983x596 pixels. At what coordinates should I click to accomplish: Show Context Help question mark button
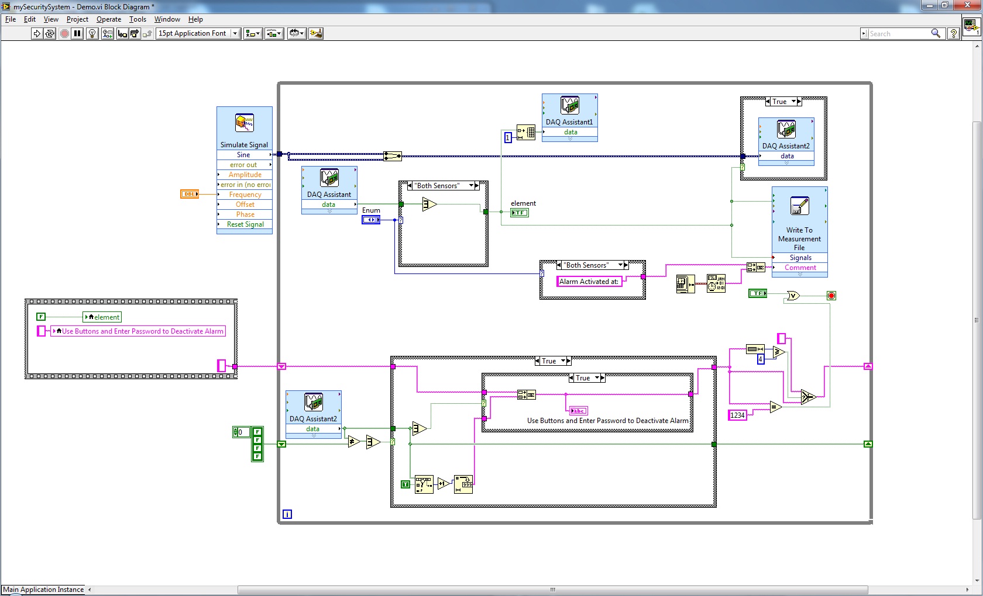click(954, 33)
